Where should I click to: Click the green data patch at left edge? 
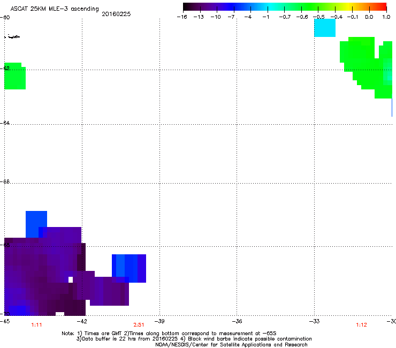pyautogui.click(x=15, y=76)
